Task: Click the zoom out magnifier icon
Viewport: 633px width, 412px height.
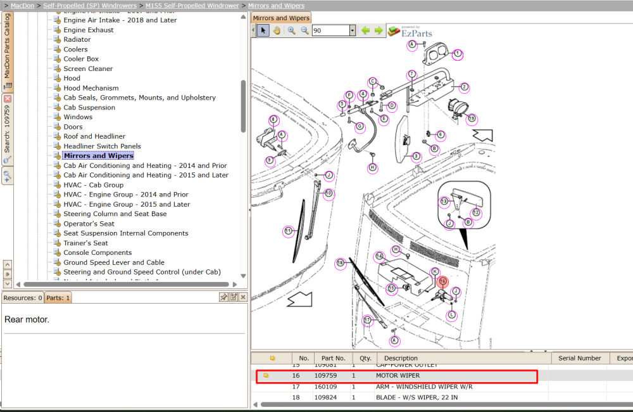Action: tap(305, 30)
